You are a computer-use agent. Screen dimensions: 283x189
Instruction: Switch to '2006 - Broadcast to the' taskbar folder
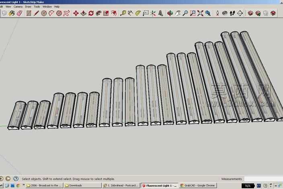click(44, 185)
